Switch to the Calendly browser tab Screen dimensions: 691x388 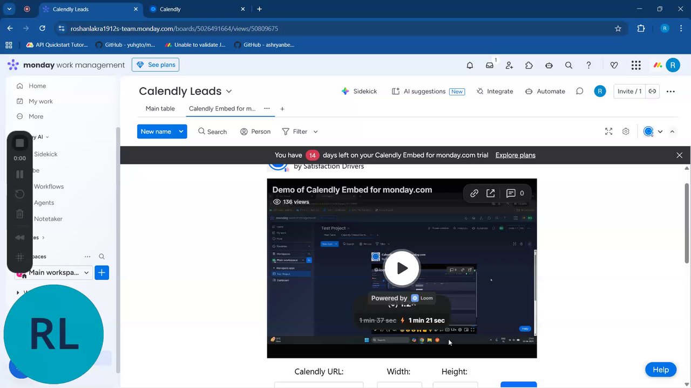(198, 9)
